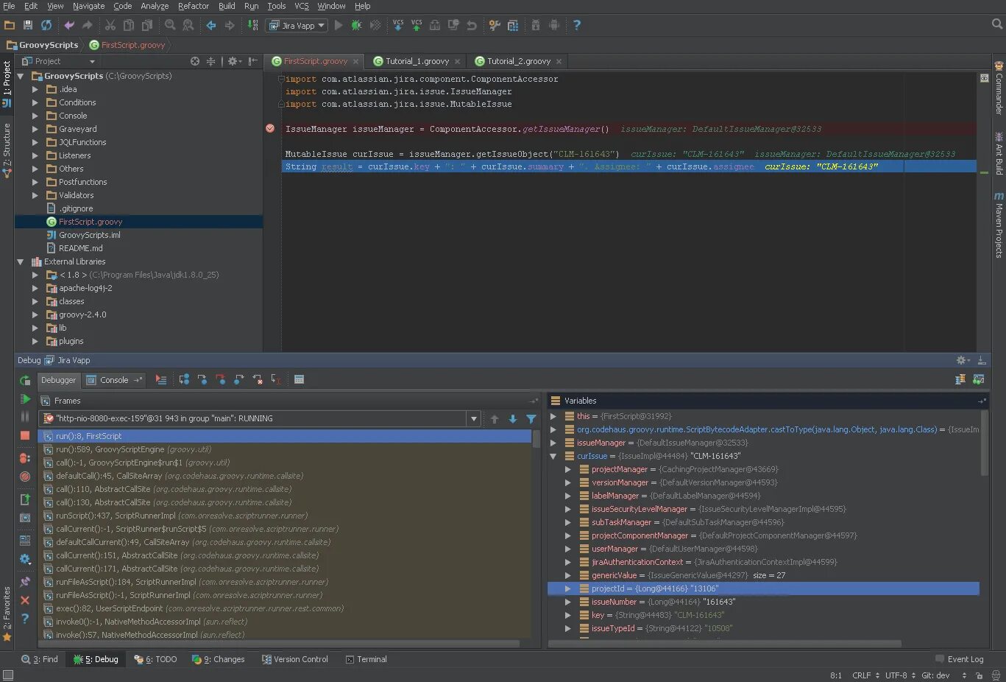Screen dimensions: 1006x682
Task: Click the Resume Program green arrow
Action: pyautogui.click(x=25, y=399)
